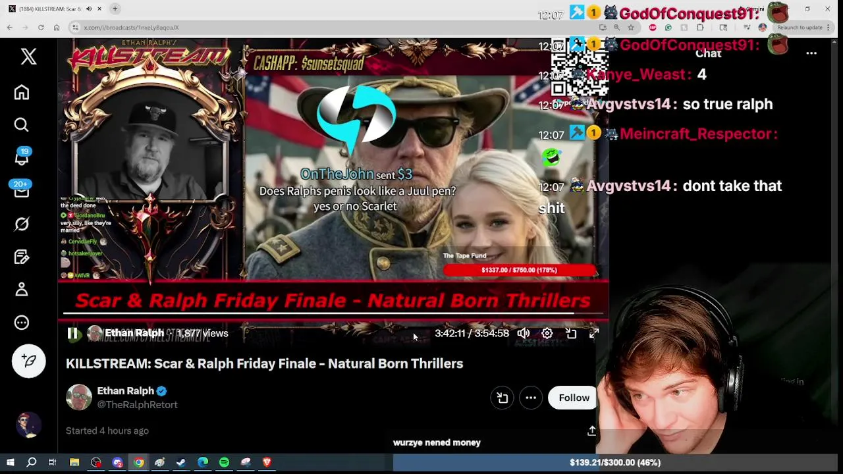Viewport: 843px width, 474px height.
Task: Click the Tape Fund red progress bar
Action: 520,270
